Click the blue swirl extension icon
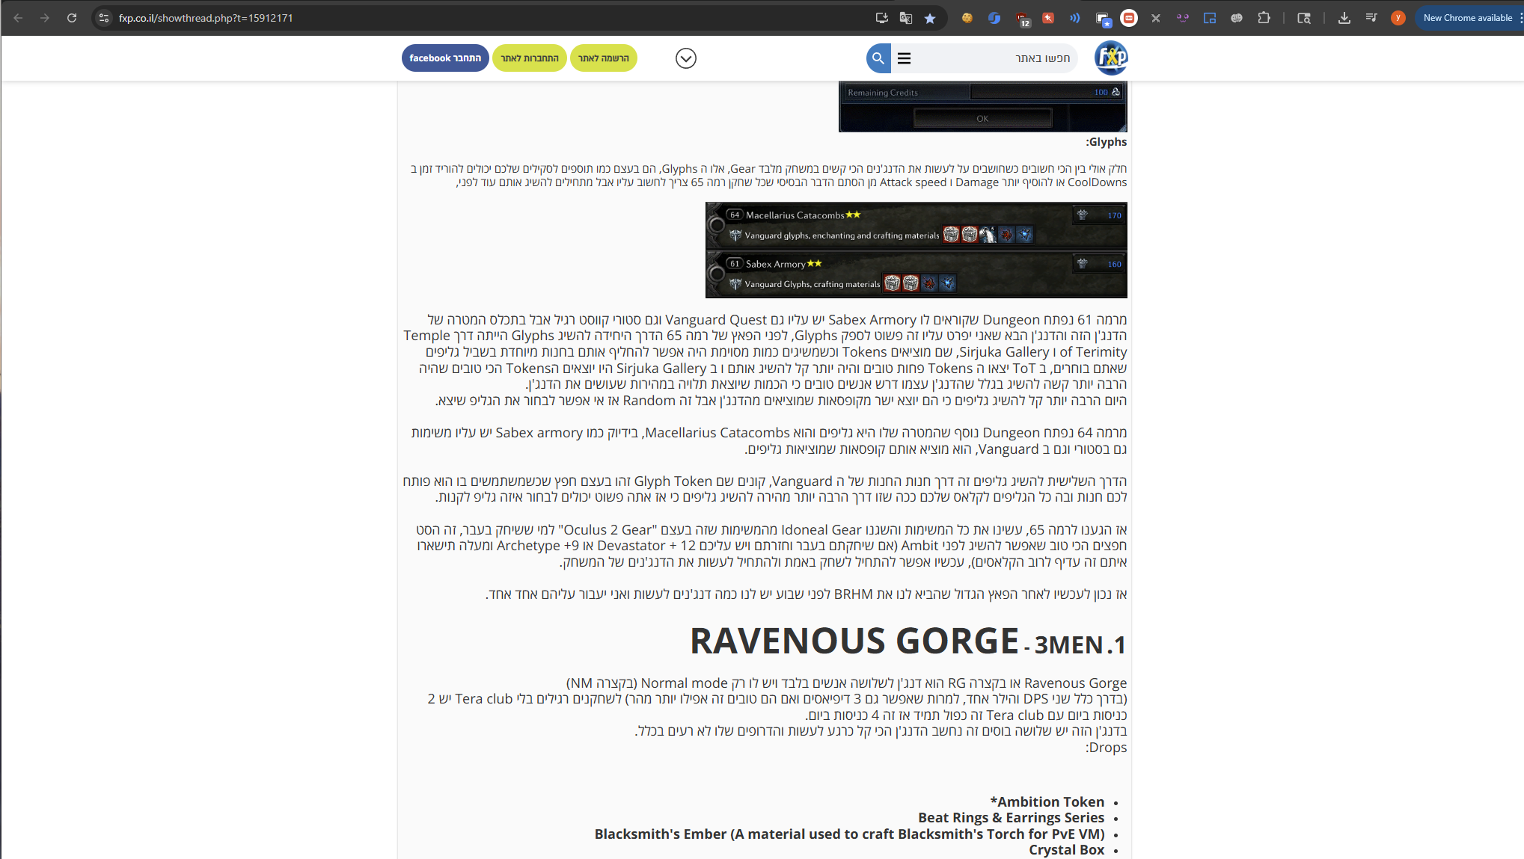 click(994, 18)
